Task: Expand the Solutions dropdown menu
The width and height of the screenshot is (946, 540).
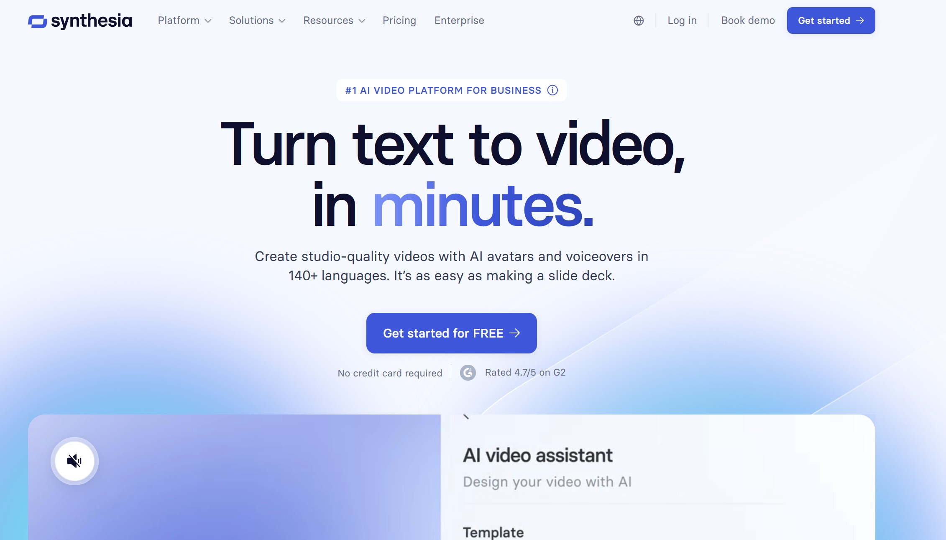Action: [257, 20]
